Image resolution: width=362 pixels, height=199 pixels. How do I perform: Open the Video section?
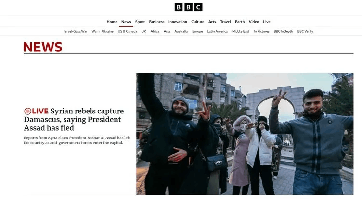tap(254, 22)
